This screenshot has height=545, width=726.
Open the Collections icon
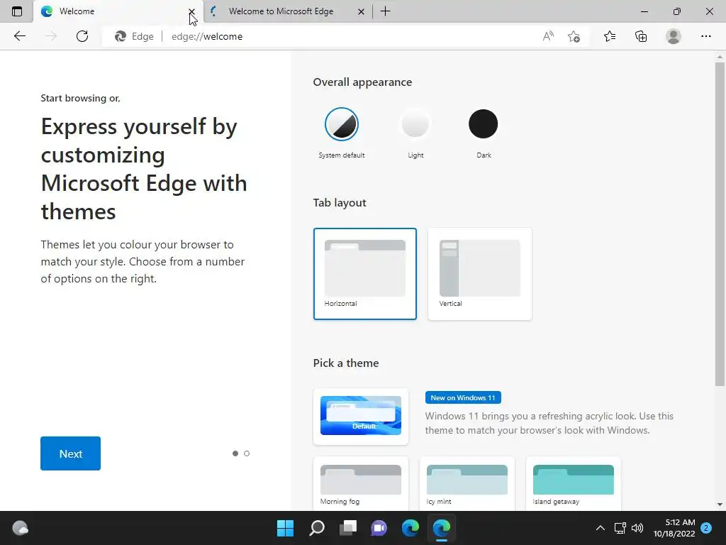641,36
